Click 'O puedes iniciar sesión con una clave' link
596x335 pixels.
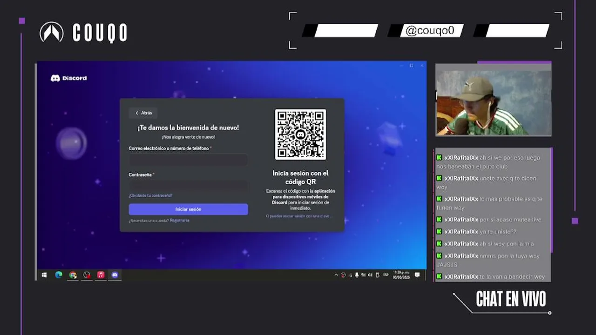299,216
